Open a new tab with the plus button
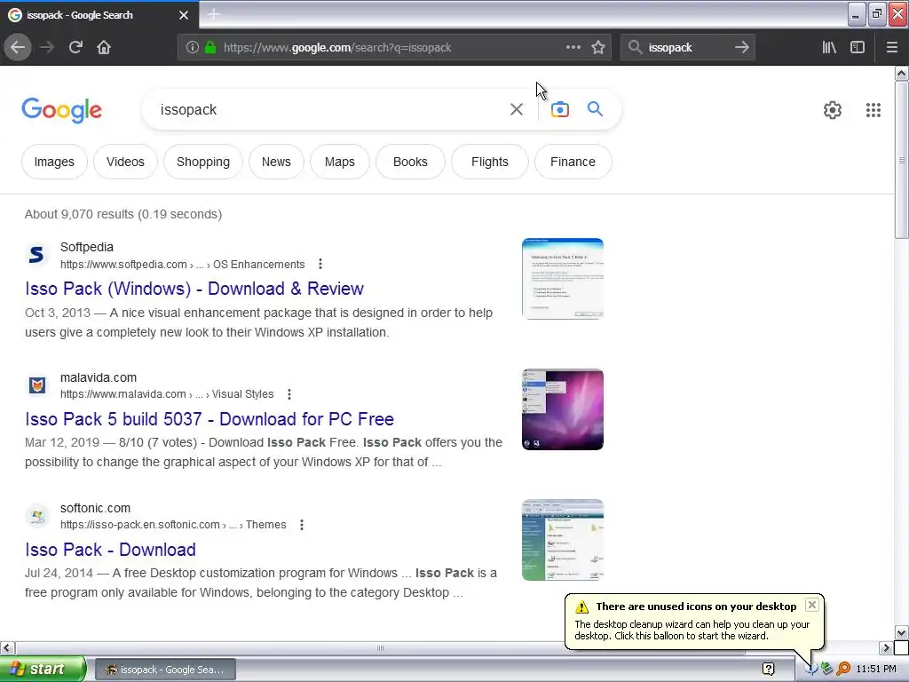Viewport: 909px width, 682px height. (x=214, y=14)
